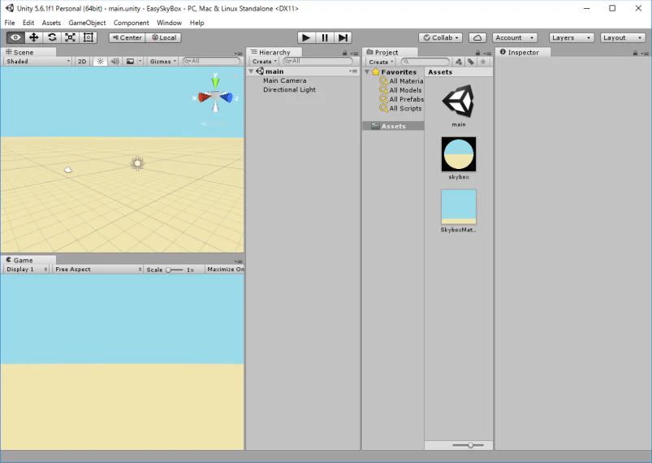Open the Collab dropdown
The image size is (652, 463).
[x=440, y=37]
